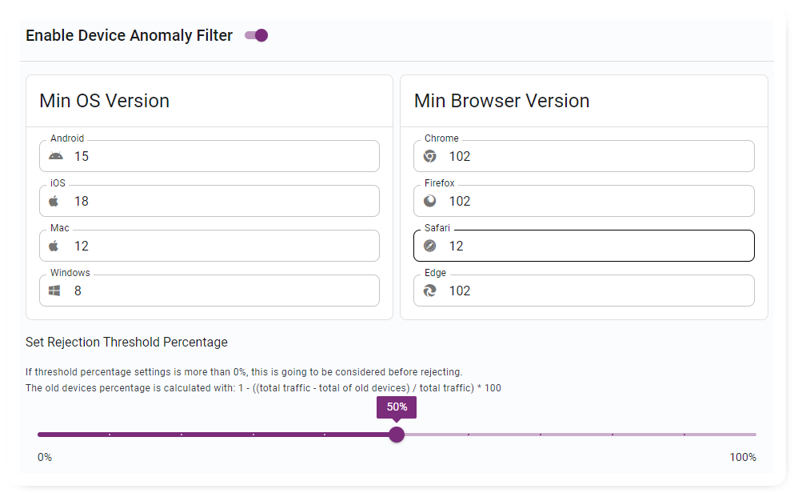Click the Safari compass icon

click(x=430, y=246)
